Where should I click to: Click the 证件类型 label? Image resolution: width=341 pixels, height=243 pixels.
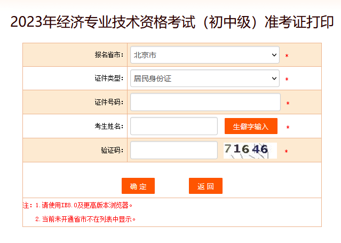coord(109,79)
